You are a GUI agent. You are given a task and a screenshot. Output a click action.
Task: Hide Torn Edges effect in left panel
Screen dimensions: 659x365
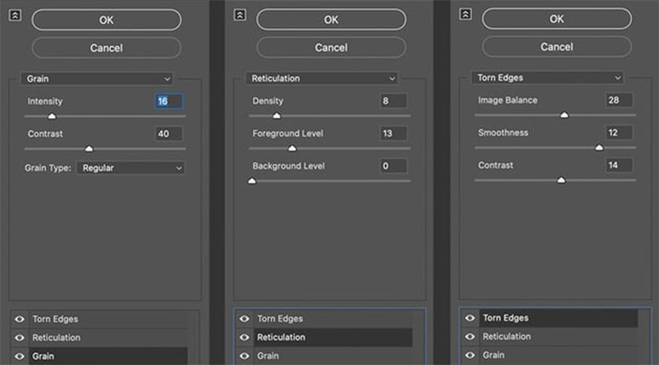[20, 319]
